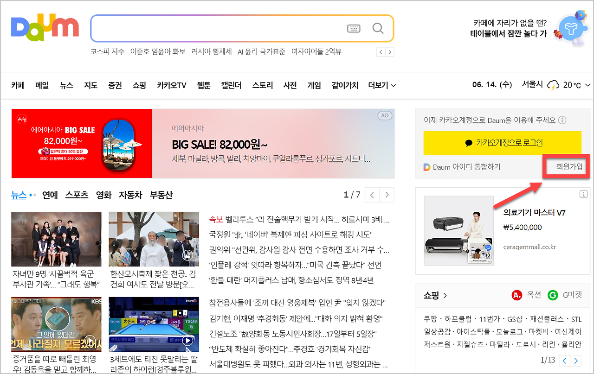Select the 스포츠 tab
The height and width of the screenshot is (374, 594).
pos(77,195)
